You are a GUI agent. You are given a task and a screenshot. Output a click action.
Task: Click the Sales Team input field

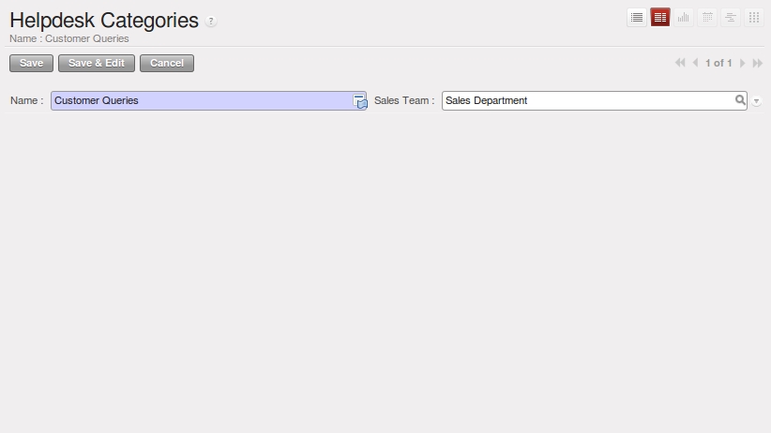587,100
